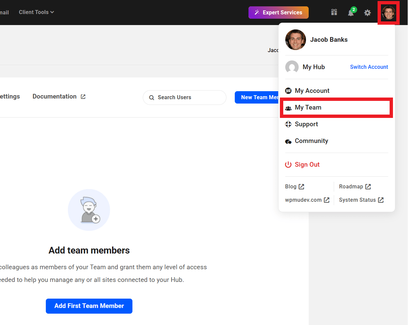Click the wand icon on Expert Services
Viewport: 408px width, 325px height.
tap(257, 12)
